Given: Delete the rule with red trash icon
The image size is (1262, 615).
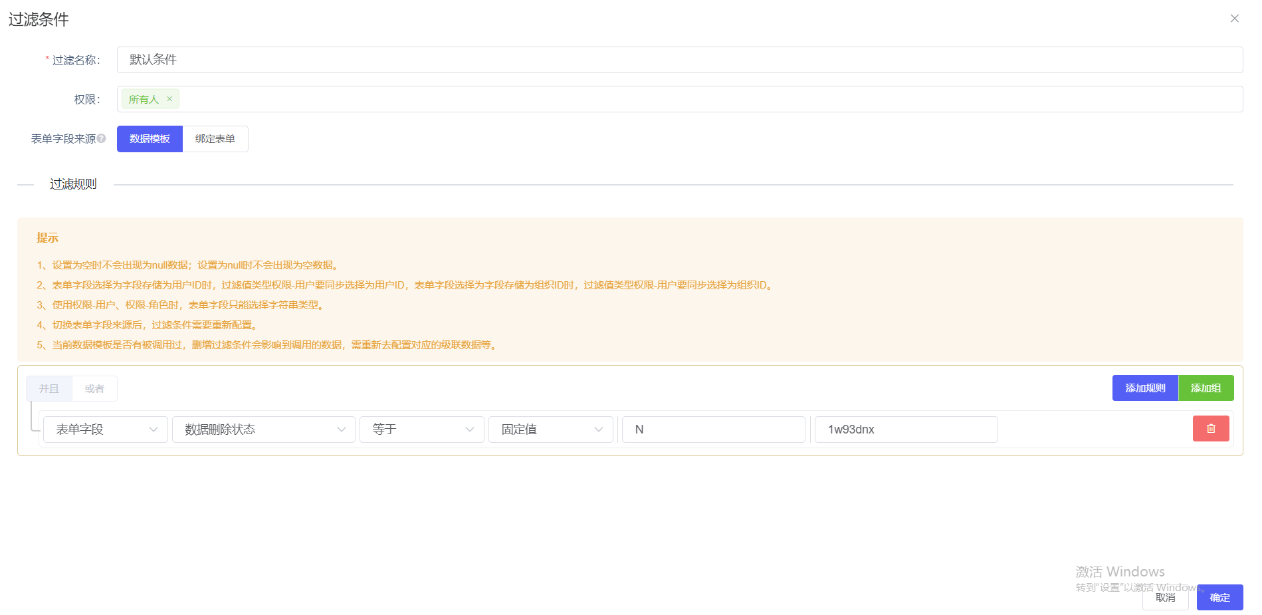Looking at the screenshot, I should 1210,429.
